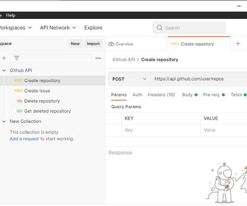Click the Github API collection name

click(21, 71)
